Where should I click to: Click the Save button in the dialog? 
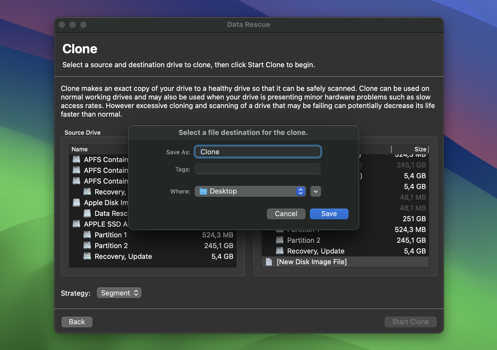[329, 214]
